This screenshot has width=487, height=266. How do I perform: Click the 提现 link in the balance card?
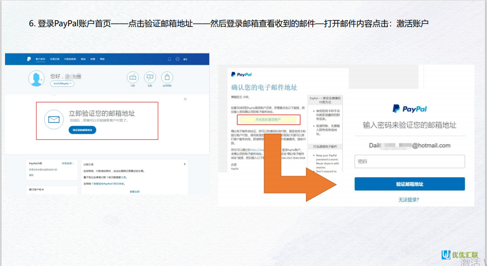coord(31,175)
